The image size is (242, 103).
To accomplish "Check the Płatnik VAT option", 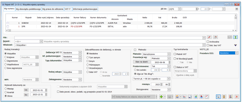I will [x=175, y=54].
